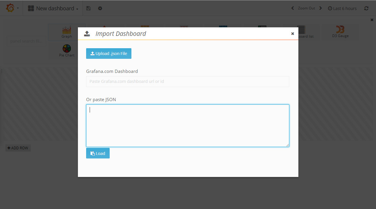Click the Grafana logo icon
376x209 pixels.
10,8
